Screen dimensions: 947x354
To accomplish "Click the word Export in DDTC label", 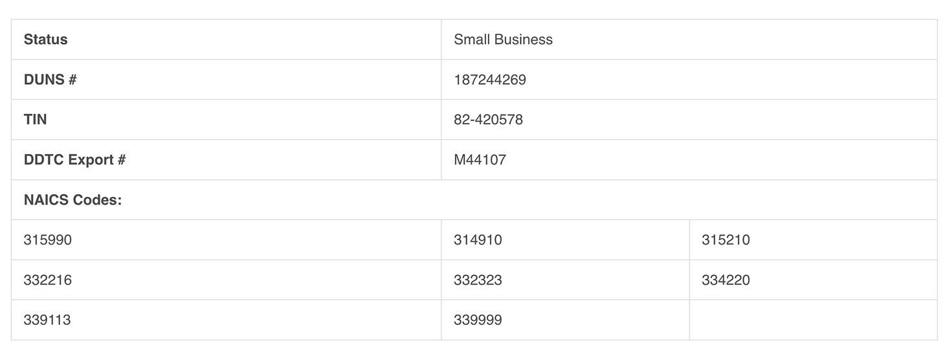I will (x=91, y=160).
